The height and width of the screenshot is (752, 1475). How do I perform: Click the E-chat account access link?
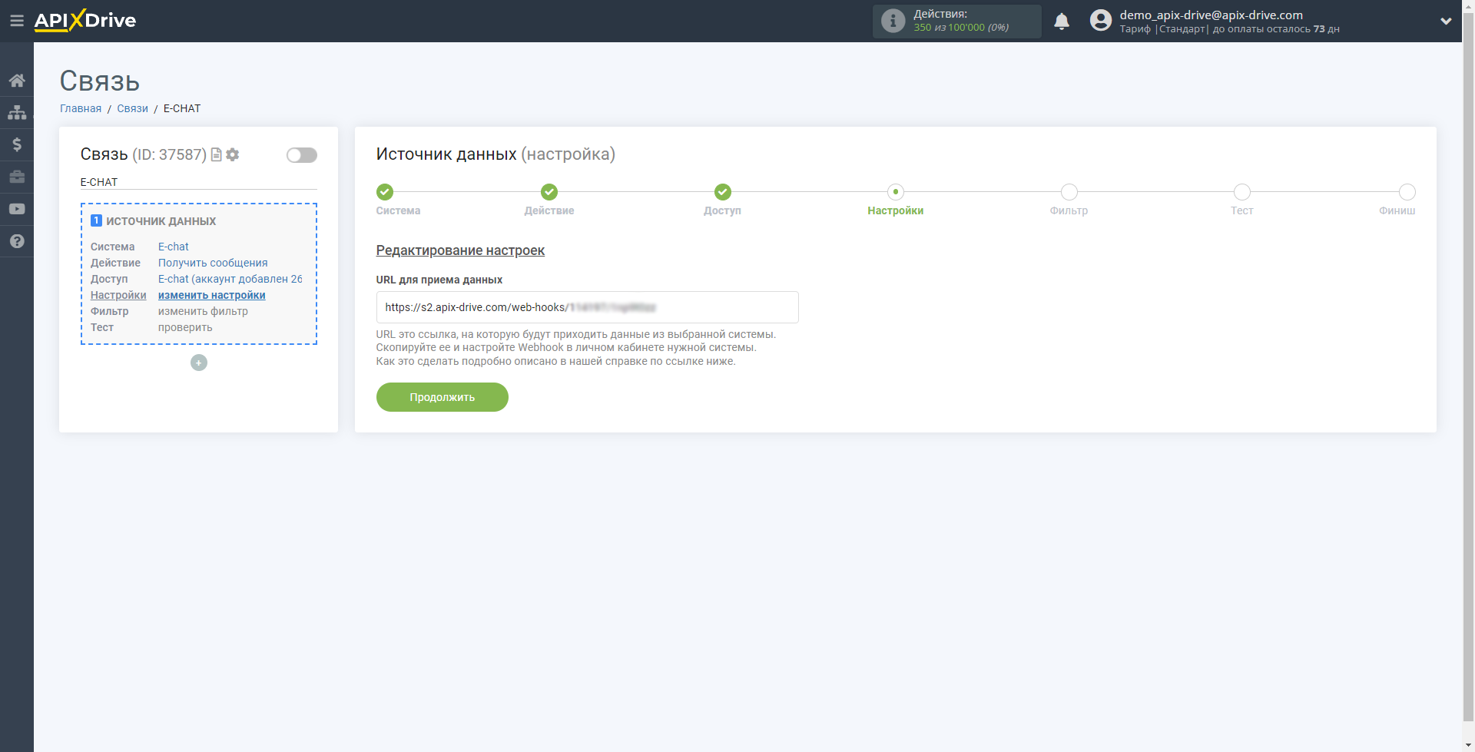pyautogui.click(x=230, y=279)
